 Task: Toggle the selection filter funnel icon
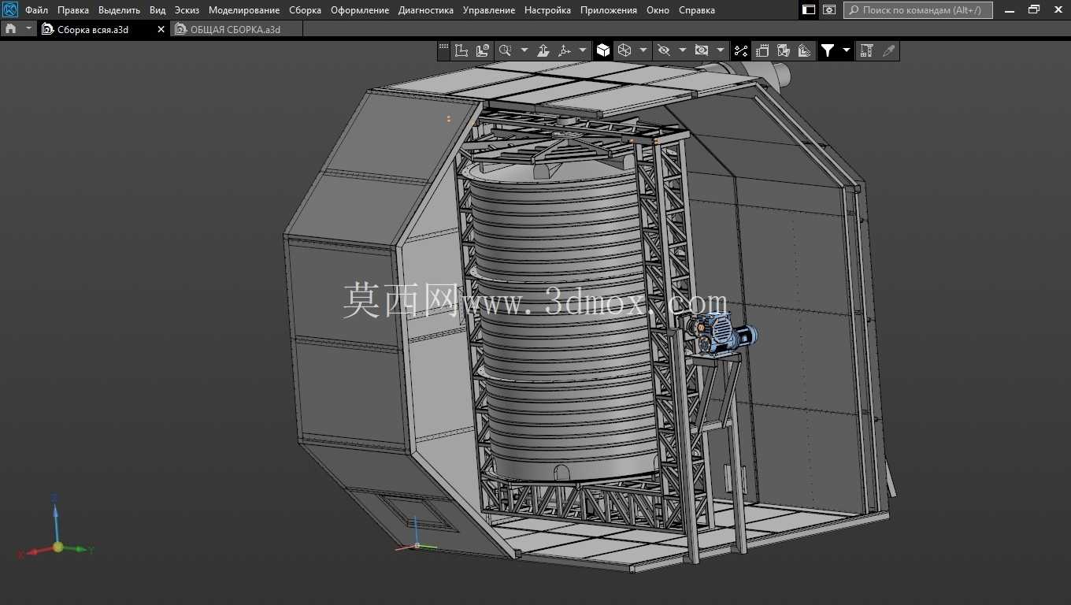pos(828,50)
